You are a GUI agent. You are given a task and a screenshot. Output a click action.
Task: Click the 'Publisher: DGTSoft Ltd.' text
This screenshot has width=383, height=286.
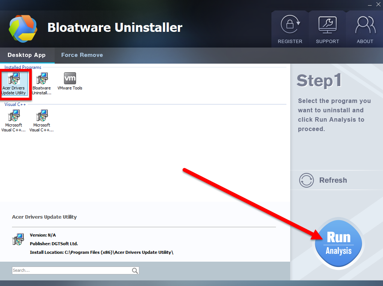pyautogui.click(x=54, y=244)
